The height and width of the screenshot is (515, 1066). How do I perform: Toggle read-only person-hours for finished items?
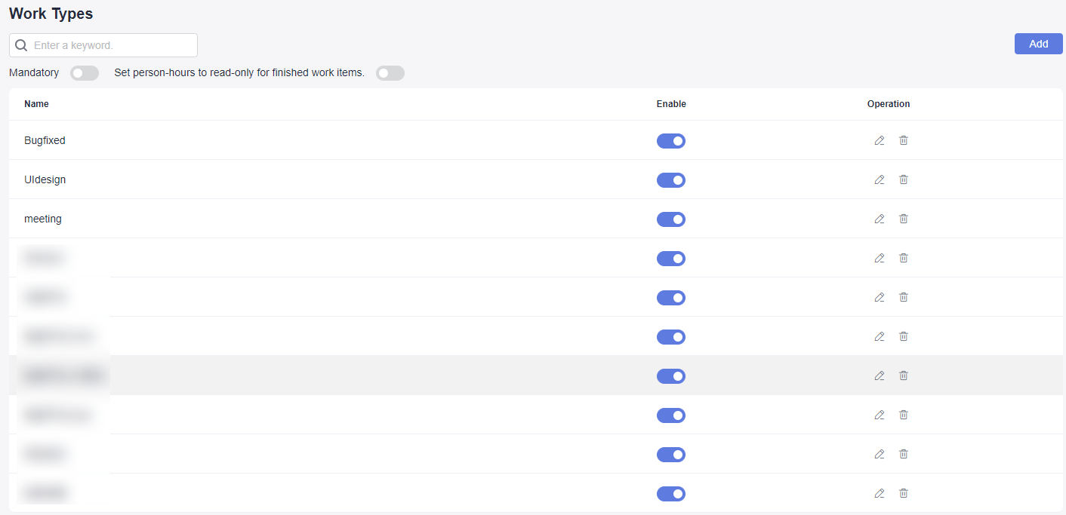click(390, 73)
